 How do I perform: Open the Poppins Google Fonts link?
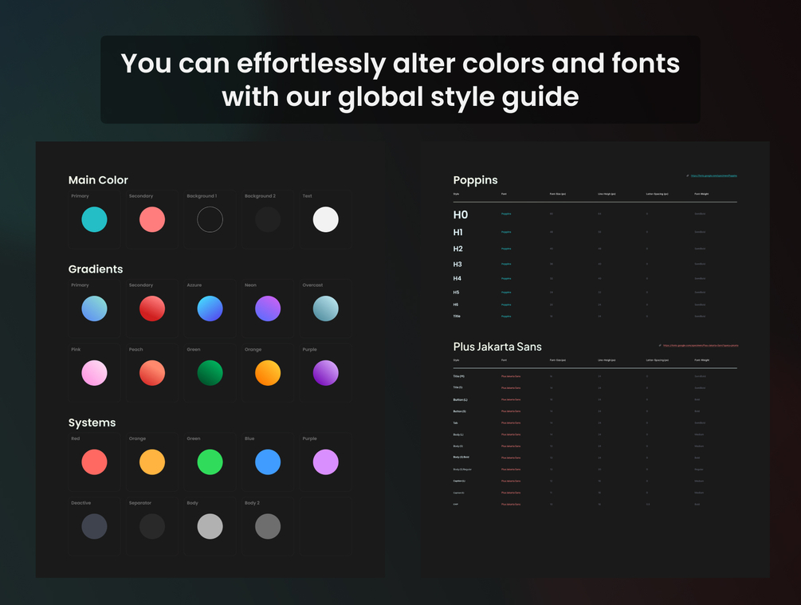point(713,176)
